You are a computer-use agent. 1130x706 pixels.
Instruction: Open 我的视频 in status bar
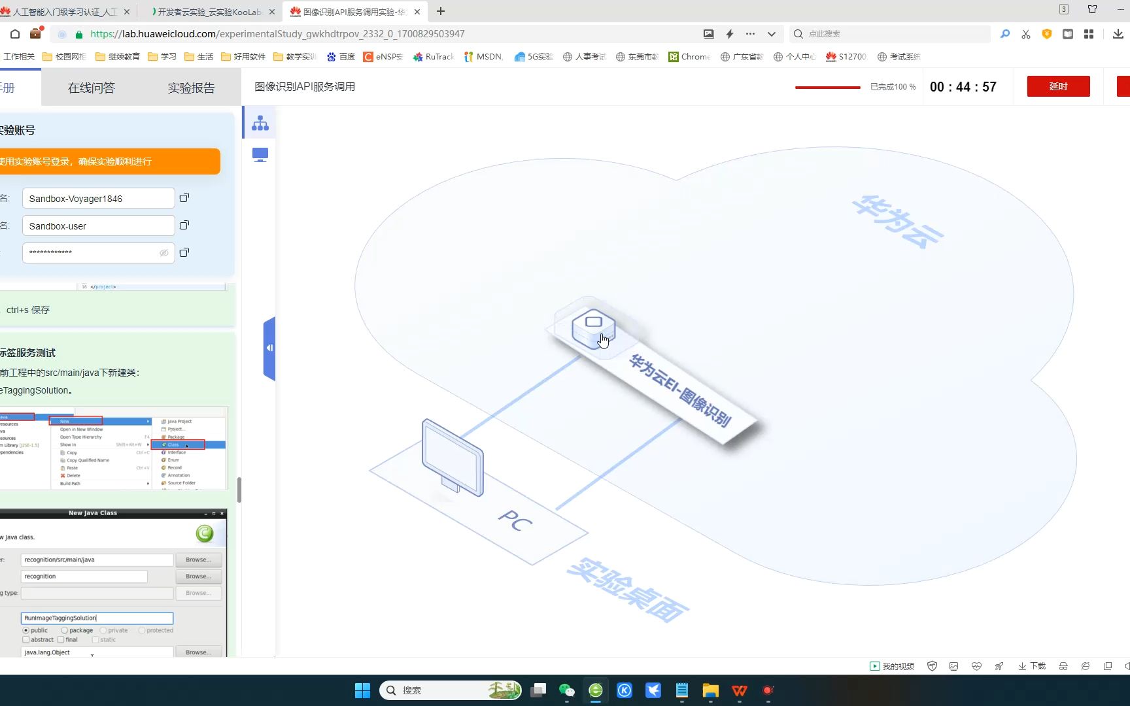pos(892,666)
